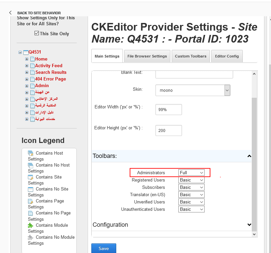The image size is (271, 253).
Task: Switch to the Editor Config tab
Action: [x=227, y=56]
